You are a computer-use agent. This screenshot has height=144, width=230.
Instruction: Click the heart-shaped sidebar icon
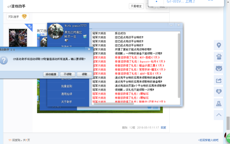click(219, 92)
